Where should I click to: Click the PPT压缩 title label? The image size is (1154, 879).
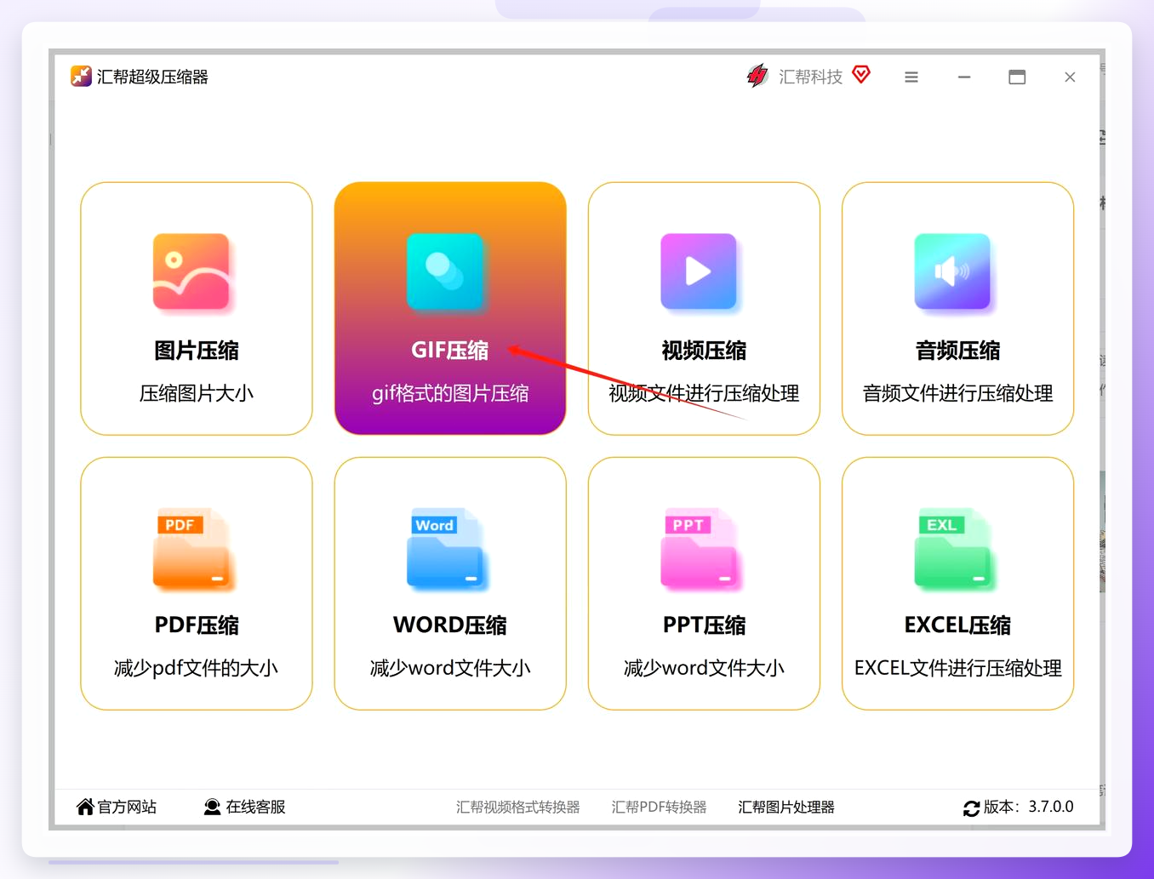pos(704,625)
